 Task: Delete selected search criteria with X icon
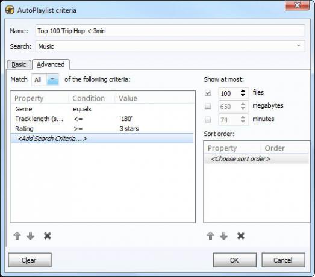(48, 236)
